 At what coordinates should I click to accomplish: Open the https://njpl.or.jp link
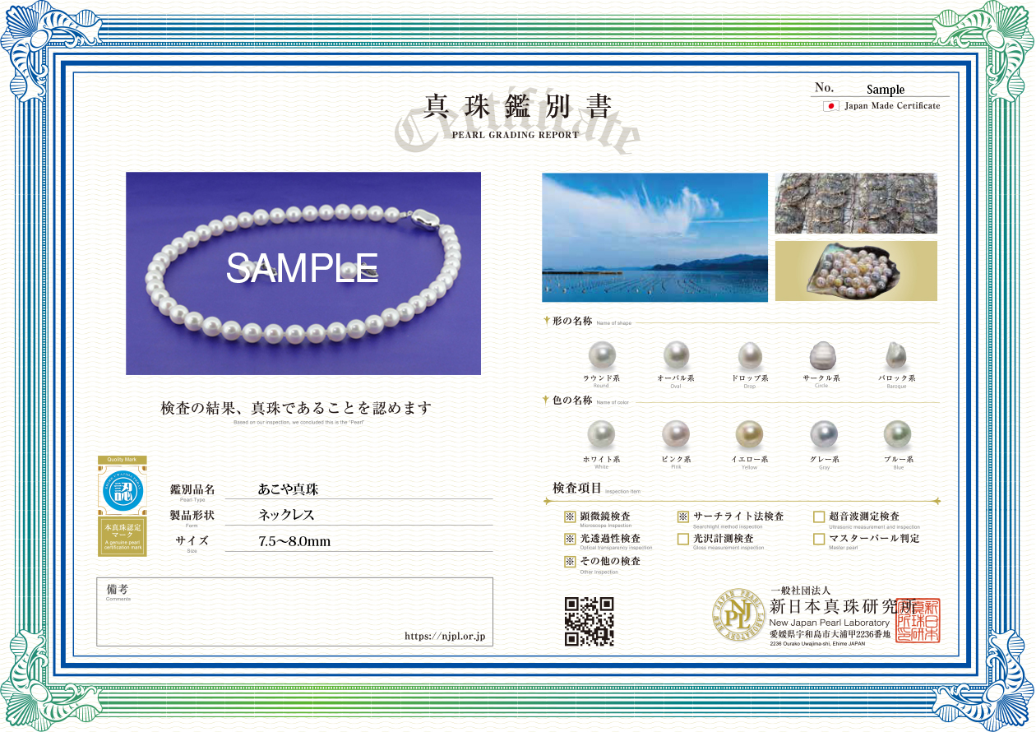pyautogui.click(x=445, y=636)
